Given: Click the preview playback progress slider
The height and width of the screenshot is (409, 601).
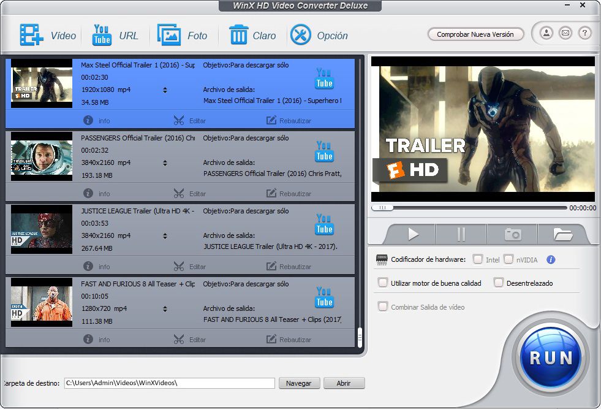Looking at the screenshot, I should coord(468,208).
